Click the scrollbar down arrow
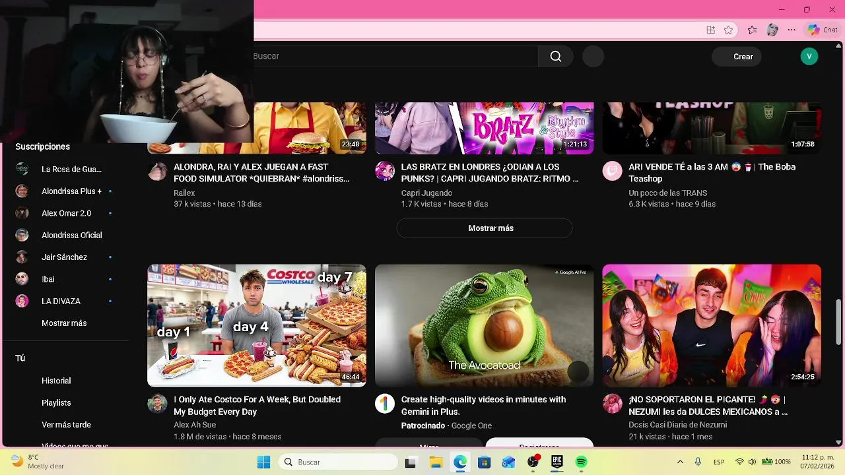 (838, 441)
